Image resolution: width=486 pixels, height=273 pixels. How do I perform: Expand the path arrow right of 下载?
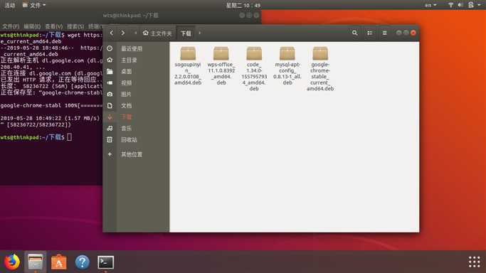click(x=200, y=33)
